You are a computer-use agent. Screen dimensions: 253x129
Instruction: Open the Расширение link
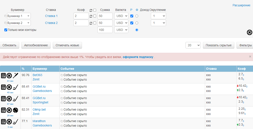[241, 5]
